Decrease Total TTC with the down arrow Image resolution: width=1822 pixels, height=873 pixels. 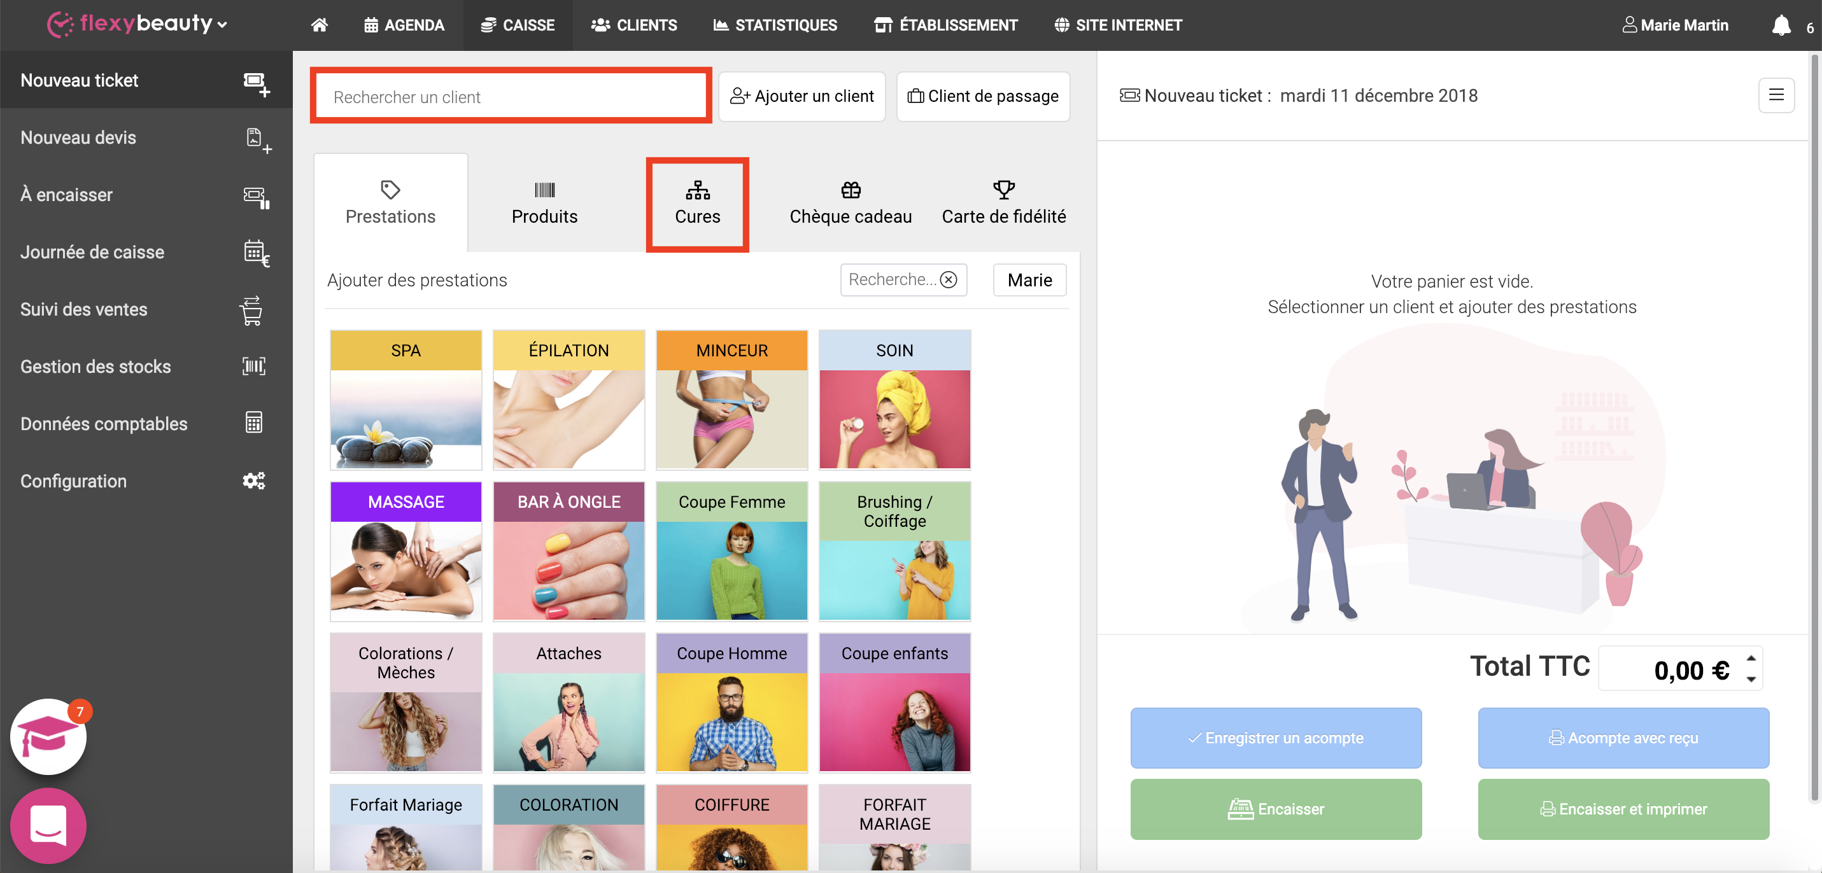click(x=1751, y=680)
